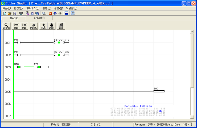Expand the 설정(S) menu
The image size is (197, 128).
pyautogui.click(x=58, y=8)
